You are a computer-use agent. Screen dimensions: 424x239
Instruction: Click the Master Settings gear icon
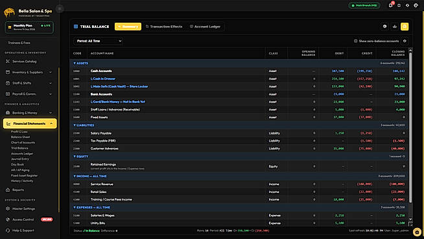[8, 208]
